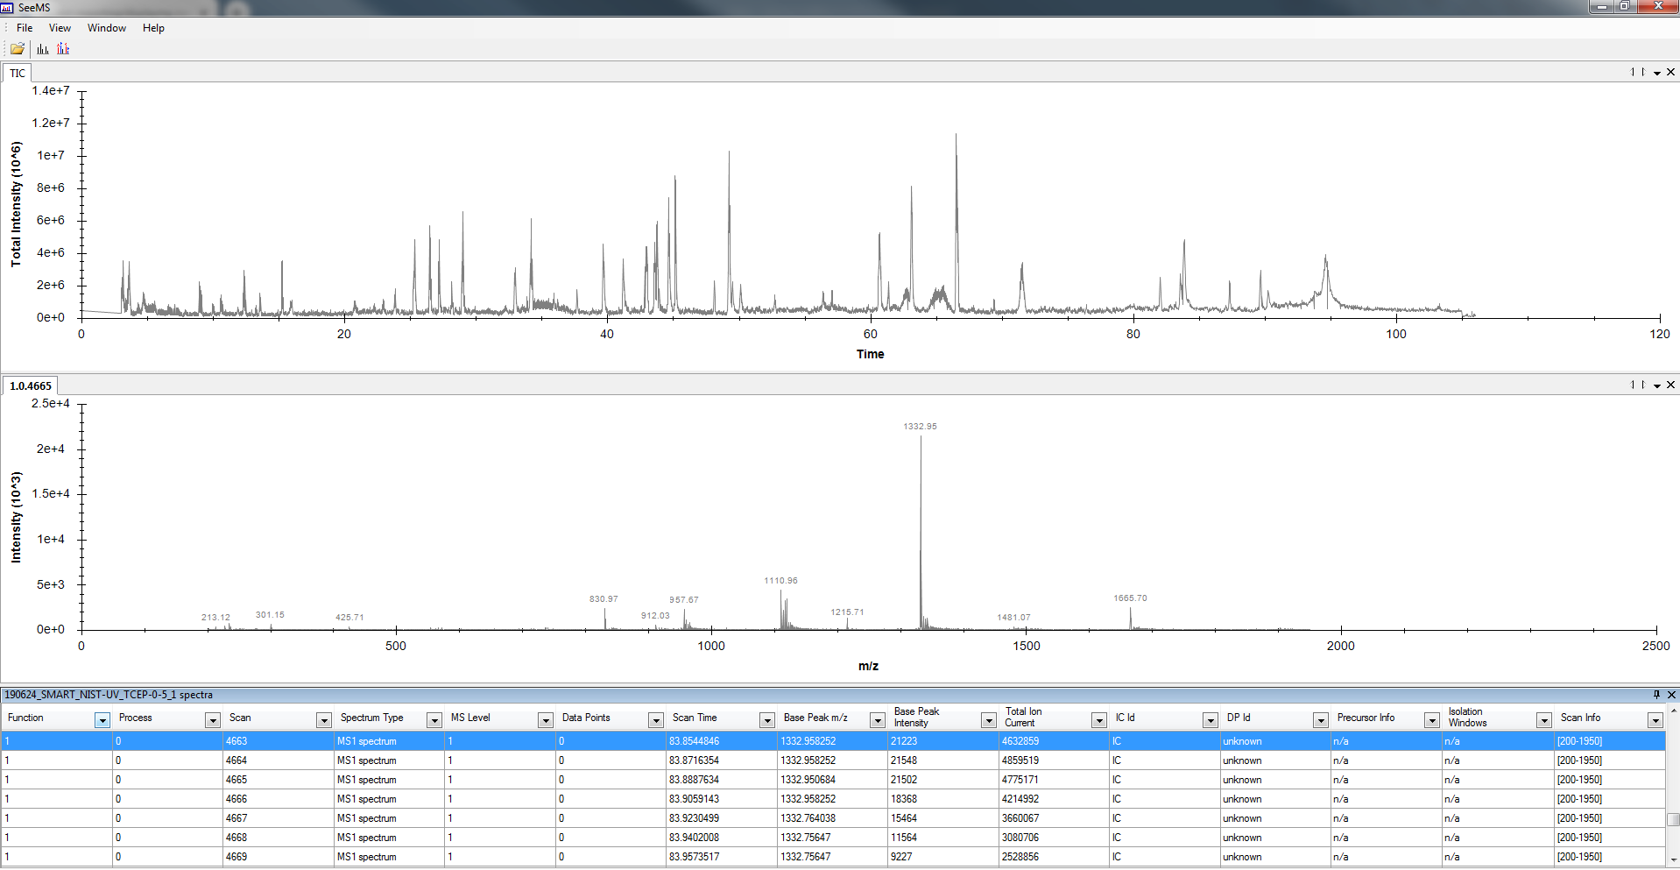Switch to the TIC tab

pos(18,74)
